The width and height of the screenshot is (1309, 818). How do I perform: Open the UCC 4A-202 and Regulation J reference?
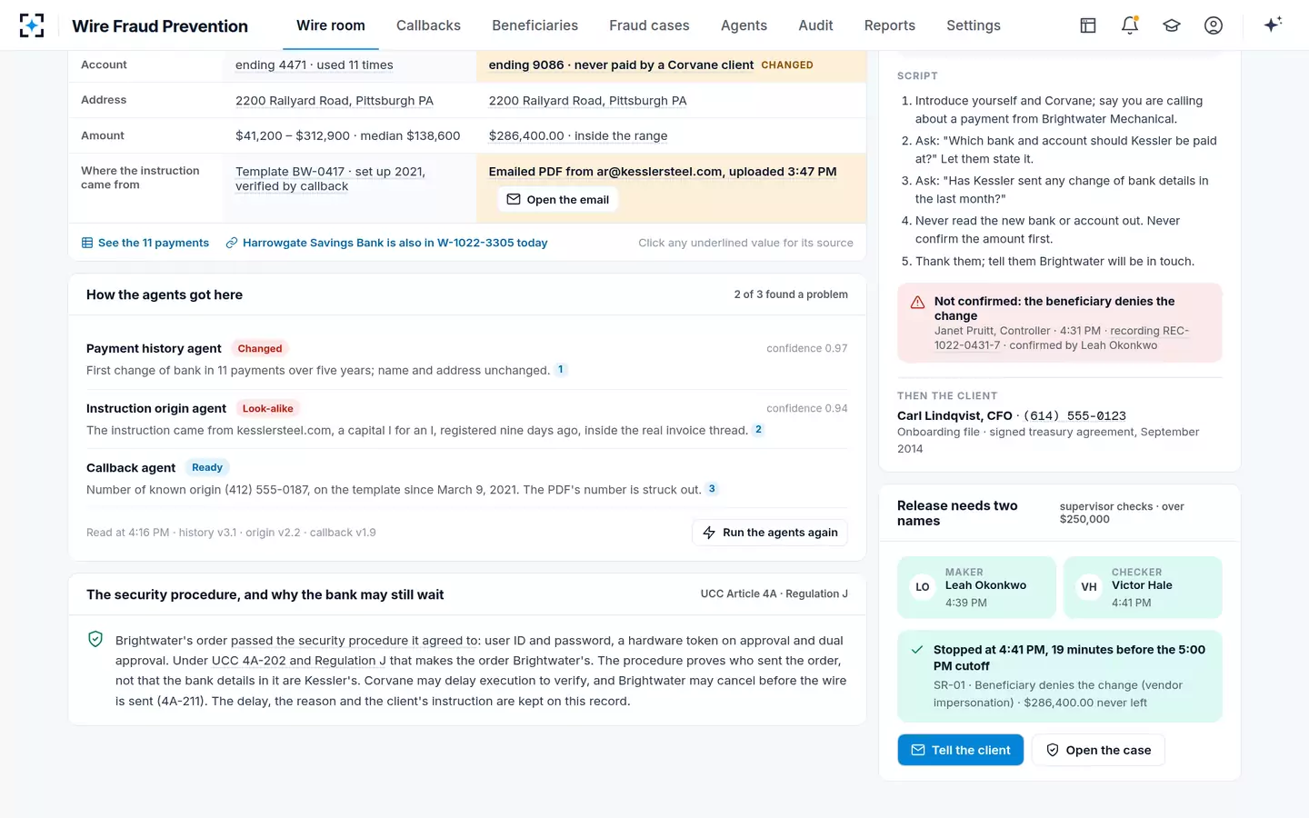[x=298, y=661]
